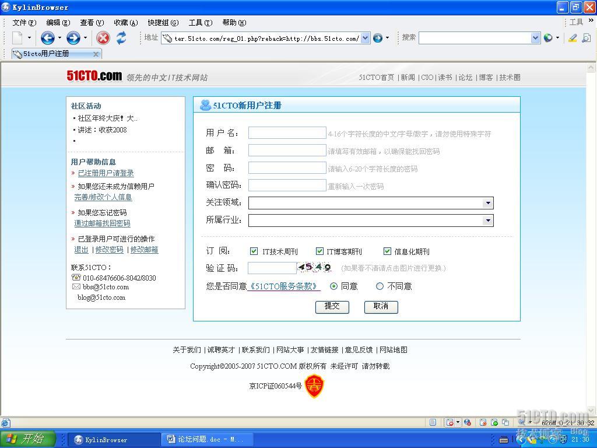Click the zoom magnifier in the status bar
Viewport: 597px width, 448px height.
point(521,422)
